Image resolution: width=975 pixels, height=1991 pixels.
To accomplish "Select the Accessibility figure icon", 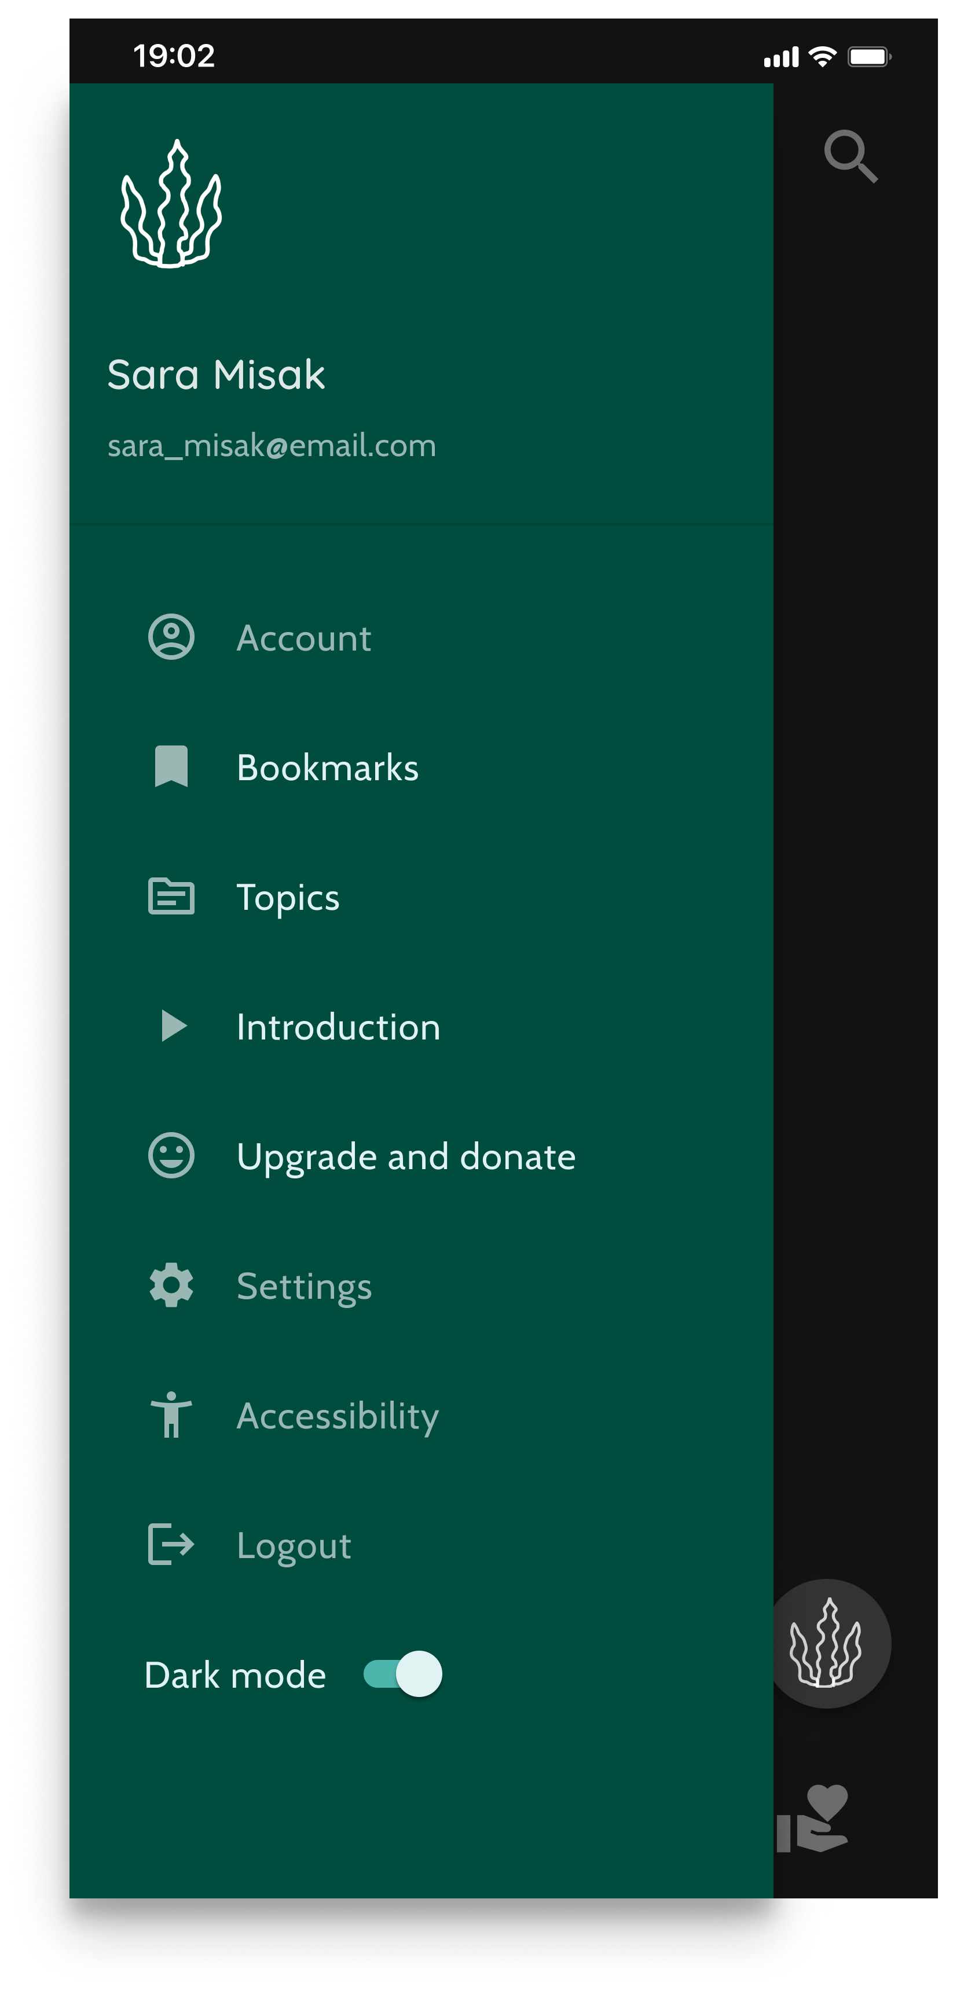I will click(x=170, y=1415).
